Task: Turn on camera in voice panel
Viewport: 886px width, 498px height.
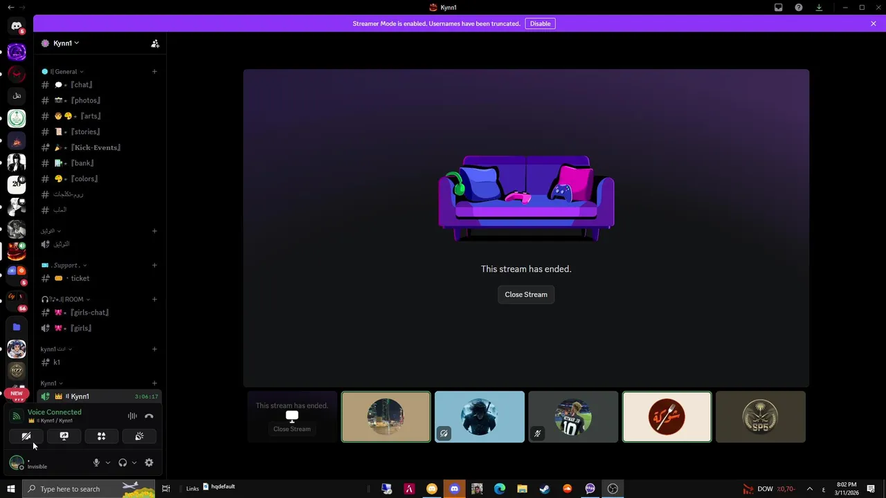Action: (26, 436)
